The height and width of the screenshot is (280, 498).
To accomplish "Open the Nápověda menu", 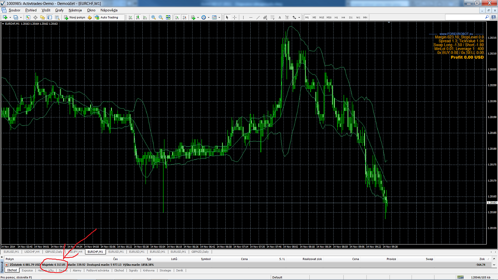I will (109, 10).
